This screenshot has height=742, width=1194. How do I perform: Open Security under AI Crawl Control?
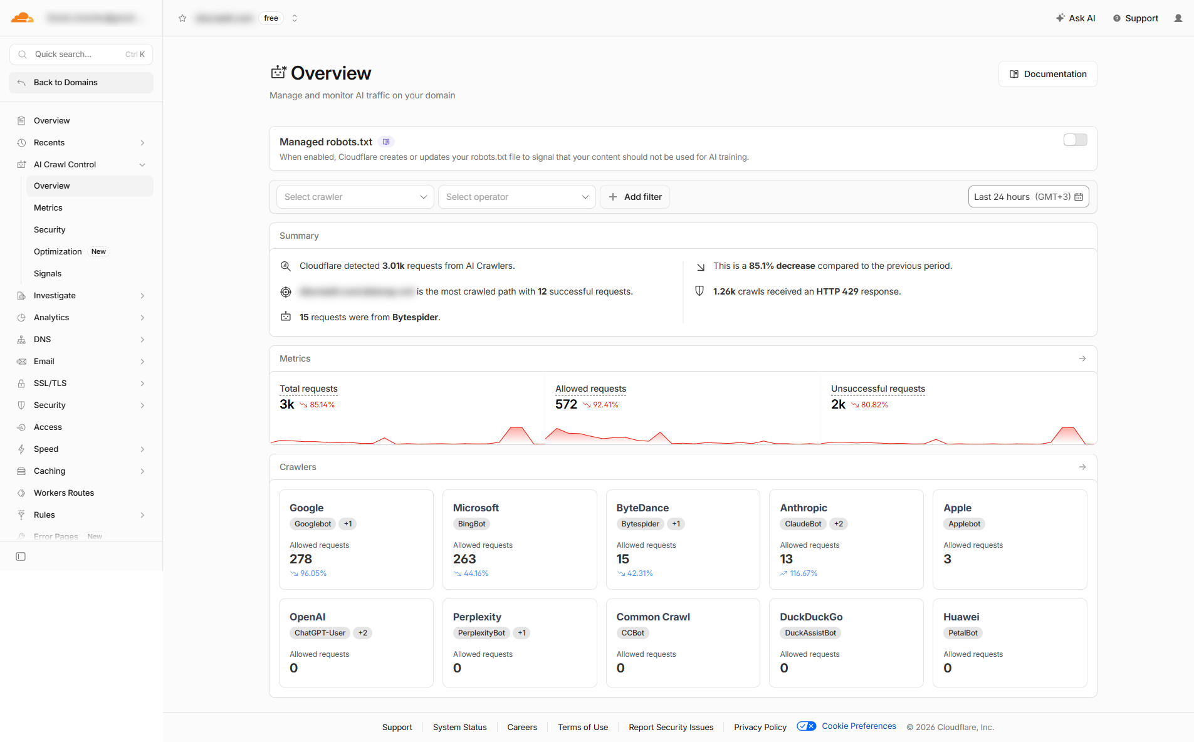(90, 230)
